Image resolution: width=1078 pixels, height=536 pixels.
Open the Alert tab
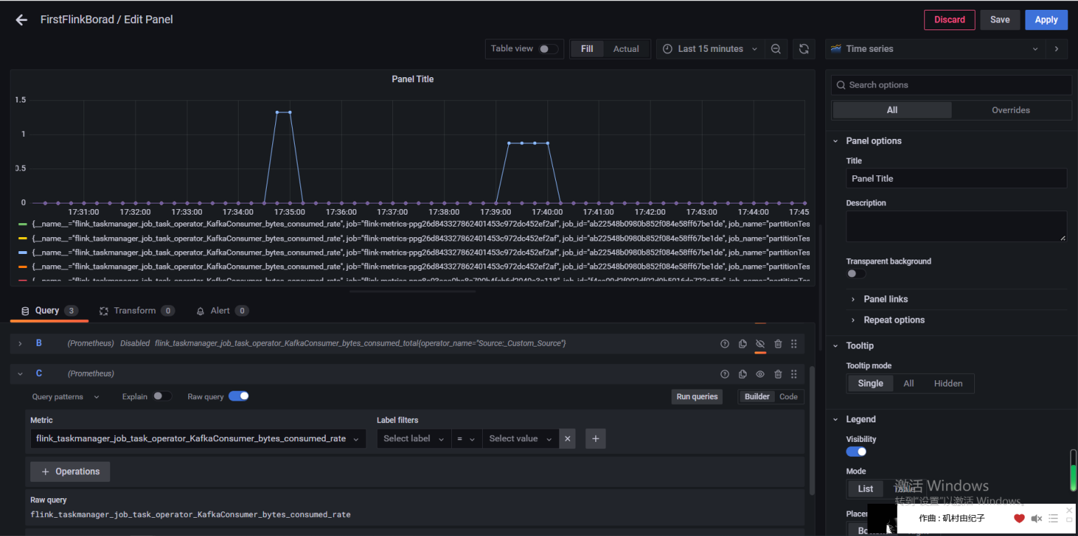point(220,311)
